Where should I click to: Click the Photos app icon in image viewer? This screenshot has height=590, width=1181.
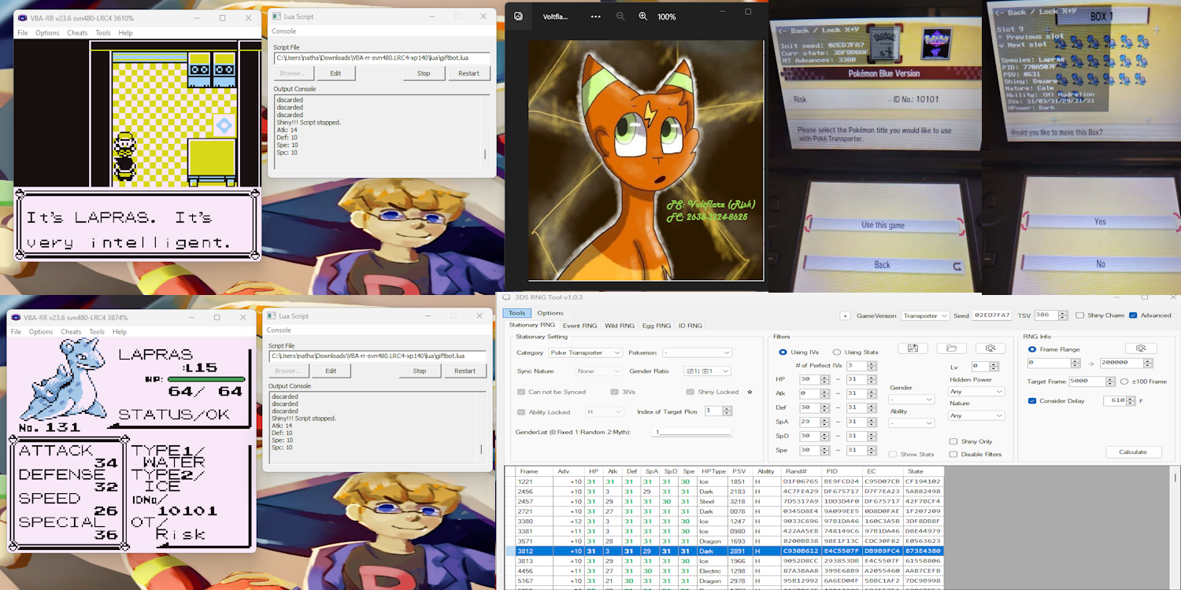[518, 17]
